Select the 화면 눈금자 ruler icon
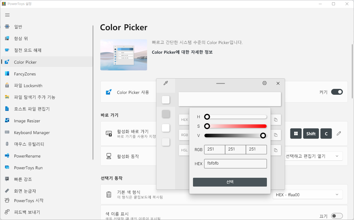354x220 pixels. click(7, 191)
